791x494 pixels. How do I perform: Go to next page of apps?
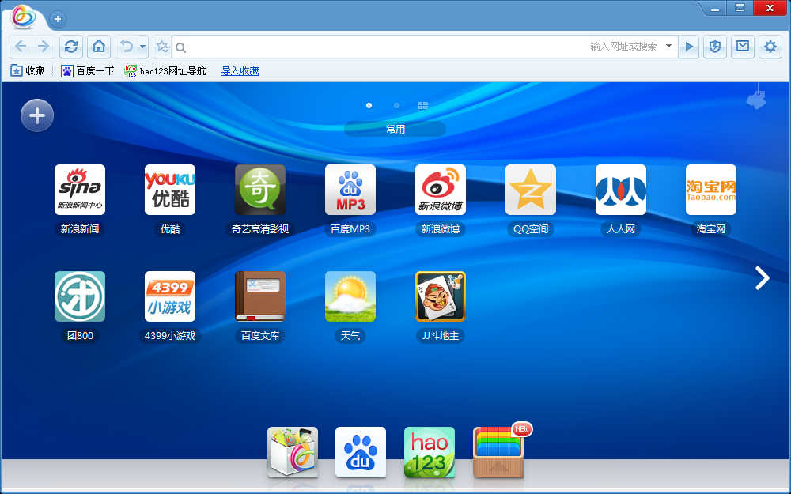(x=762, y=277)
